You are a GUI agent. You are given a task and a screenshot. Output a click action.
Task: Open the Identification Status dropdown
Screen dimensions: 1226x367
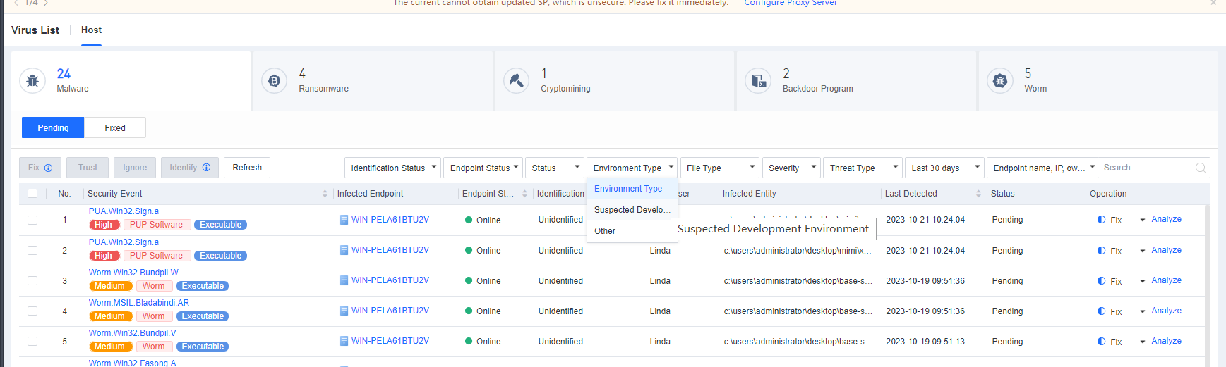click(392, 168)
